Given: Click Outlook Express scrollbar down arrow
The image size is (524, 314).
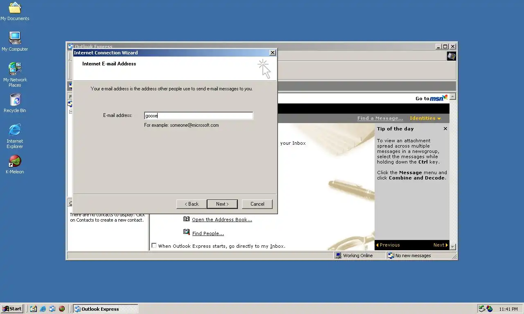Looking at the screenshot, I should click(x=453, y=247).
